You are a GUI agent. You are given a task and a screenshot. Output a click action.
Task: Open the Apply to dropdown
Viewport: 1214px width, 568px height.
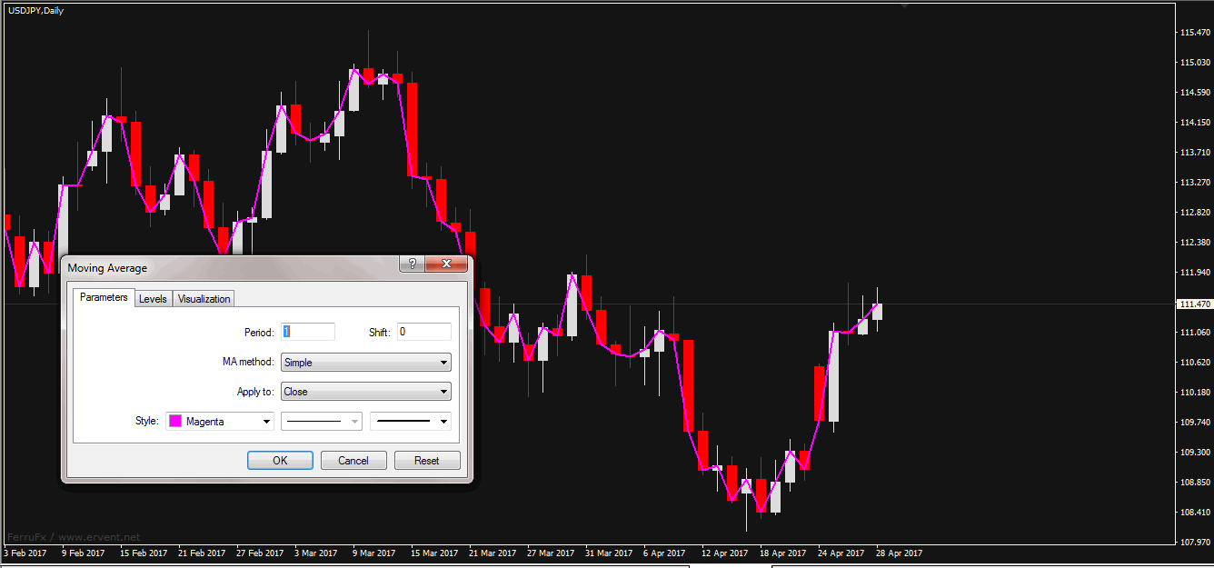coord(365,392)
